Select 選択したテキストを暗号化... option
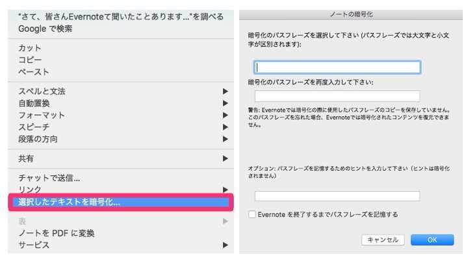The height and width of the screenshot is (263, 468). click(x=70, y=202)
